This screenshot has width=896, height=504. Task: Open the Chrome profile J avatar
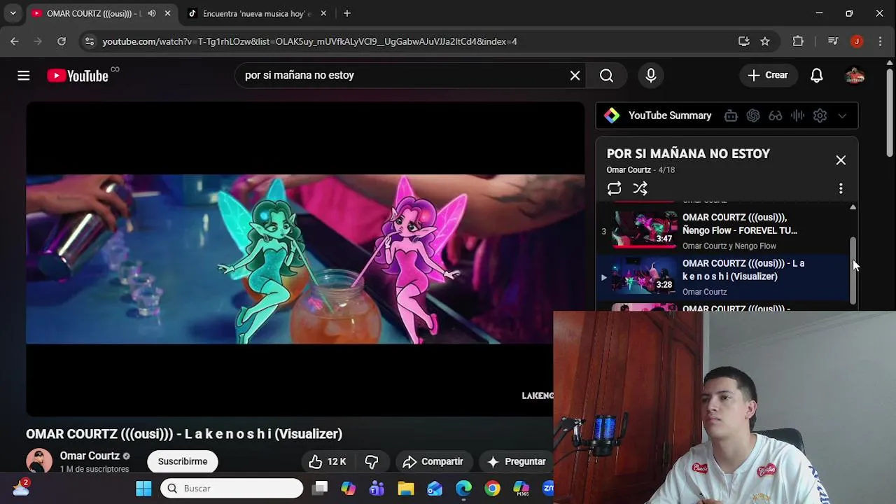pyautogui.click(x=857, y=41)
